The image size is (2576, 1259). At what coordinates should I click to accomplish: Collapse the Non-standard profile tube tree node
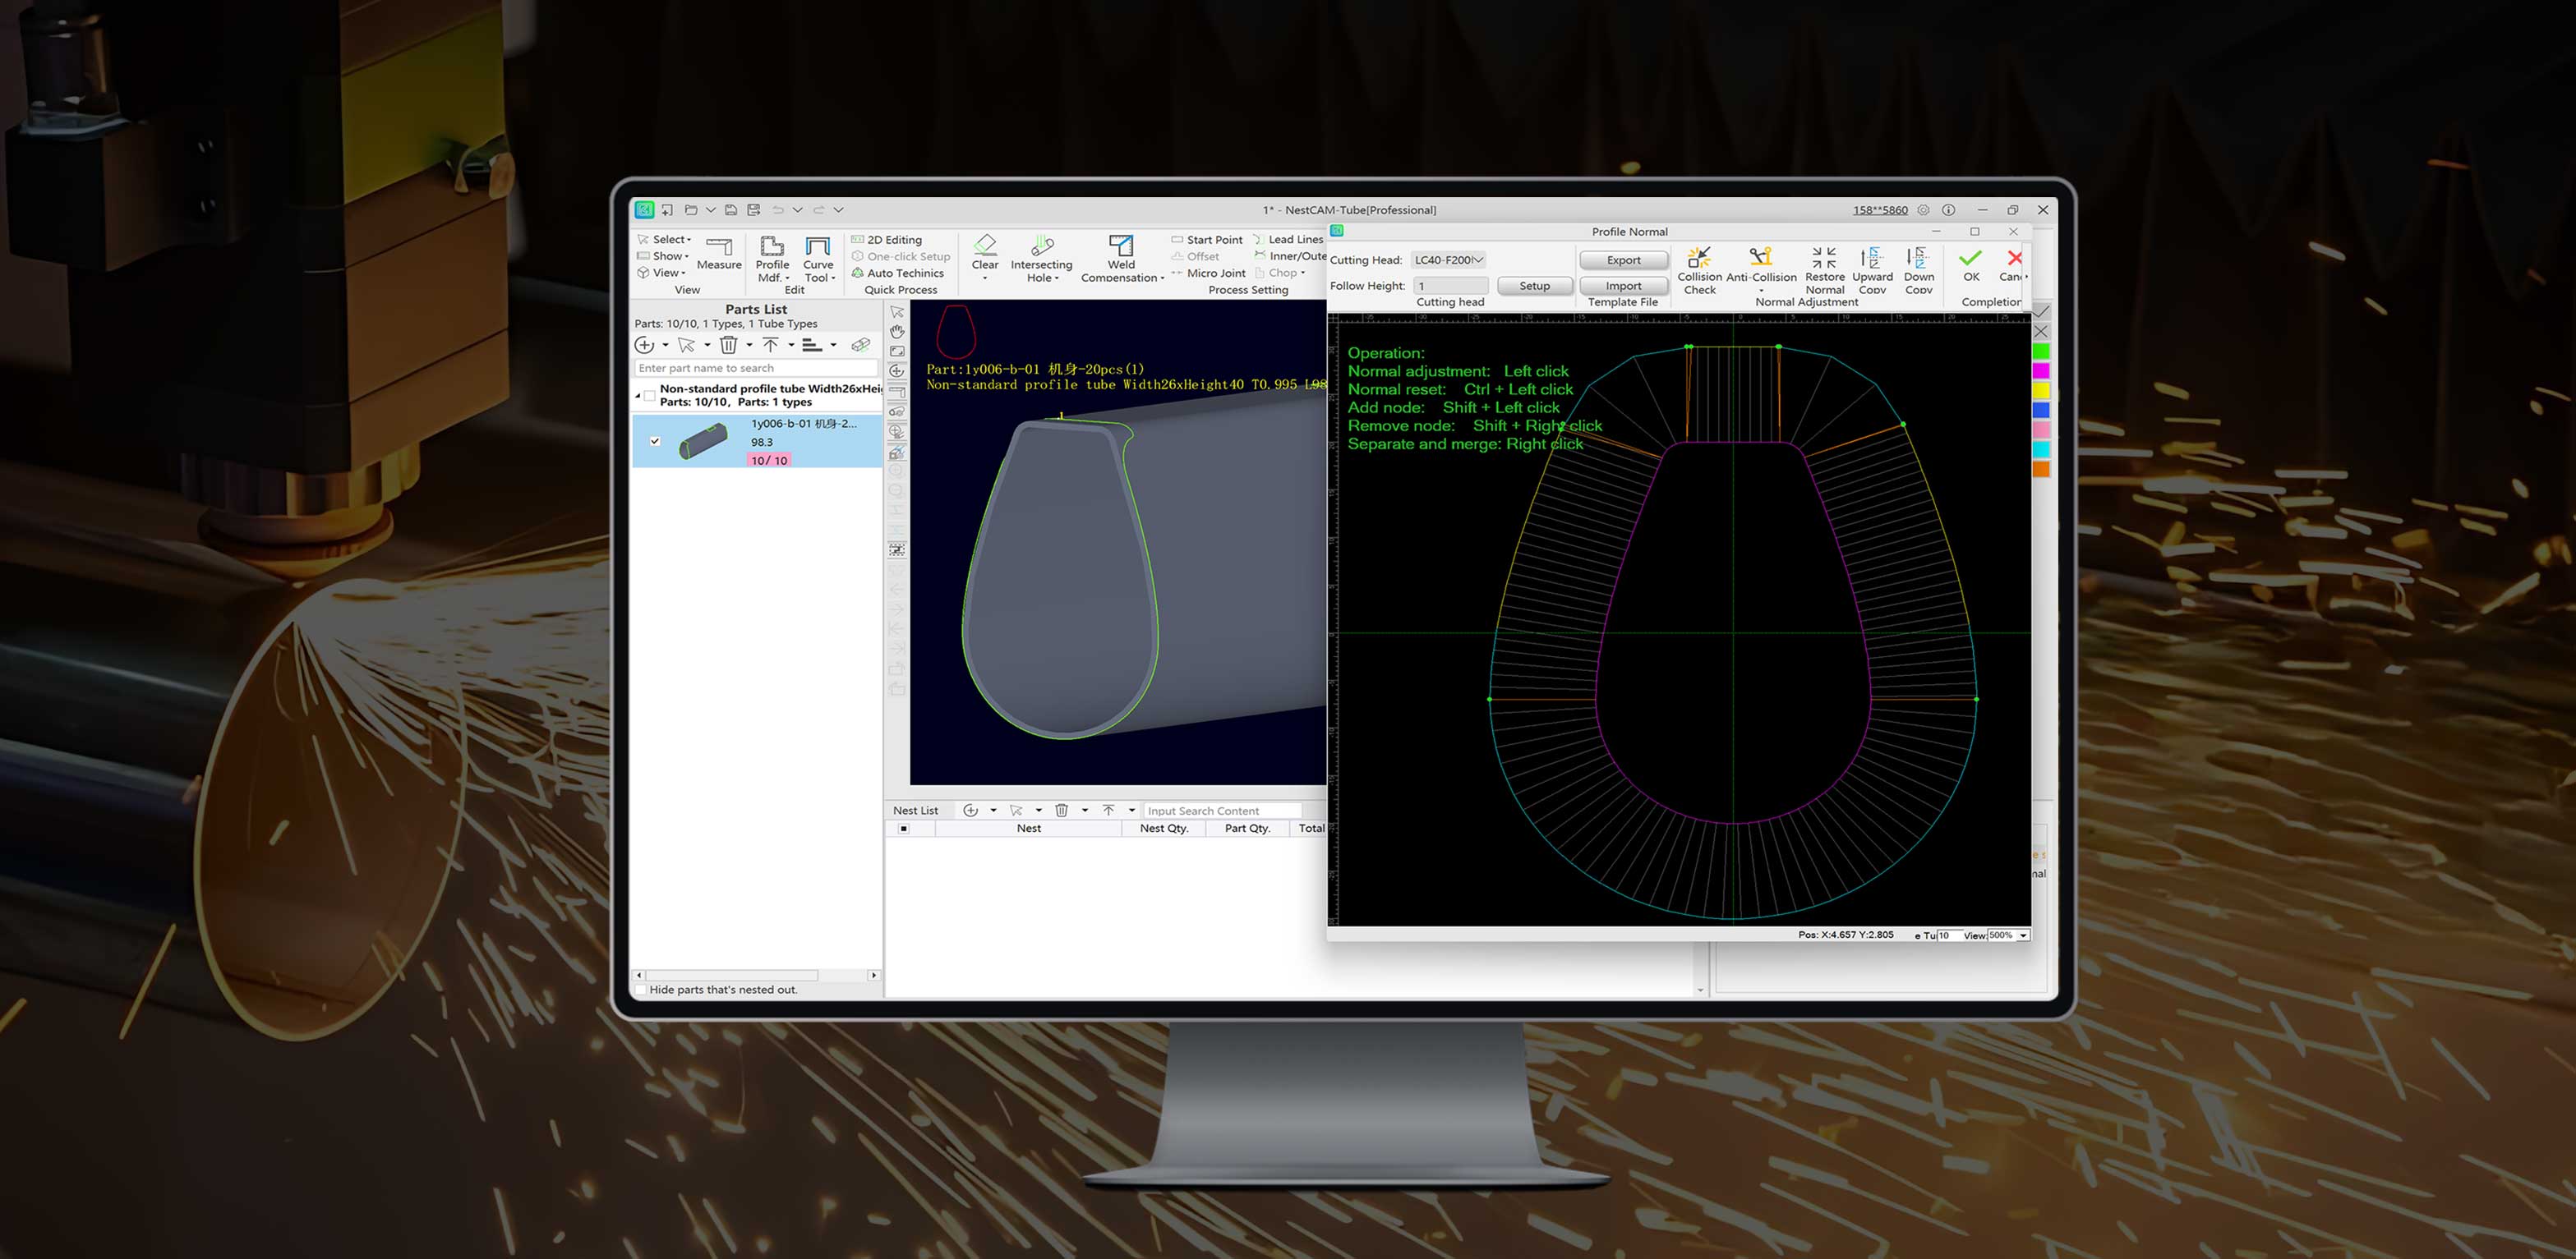[638, 396]
